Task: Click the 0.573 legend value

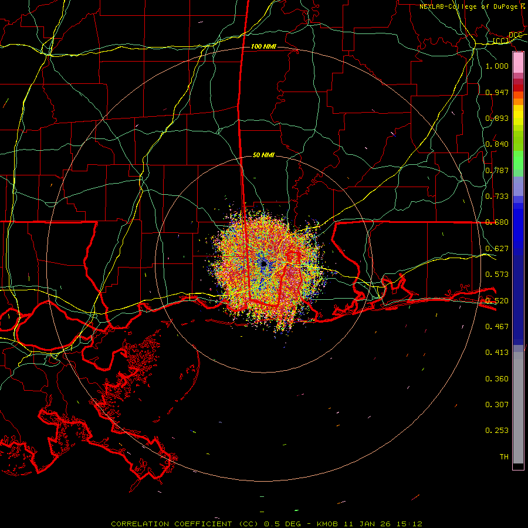Action: (497, 274)
